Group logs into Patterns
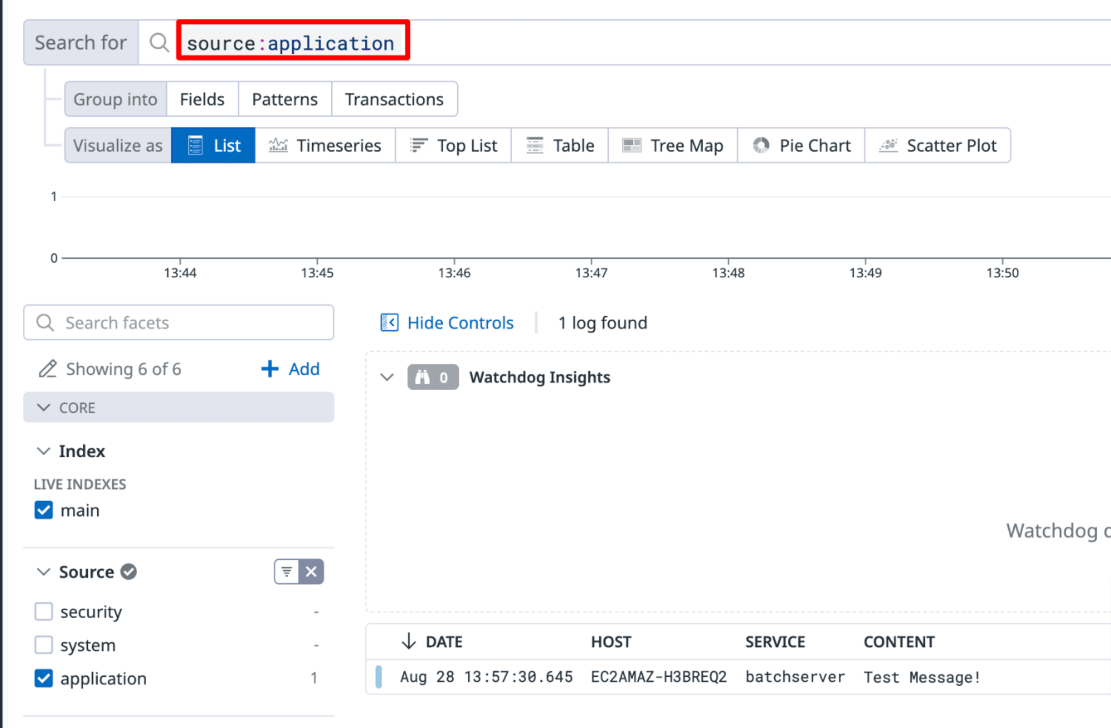The height and width of the screenshot is (728, 1111). coord(285,99)
